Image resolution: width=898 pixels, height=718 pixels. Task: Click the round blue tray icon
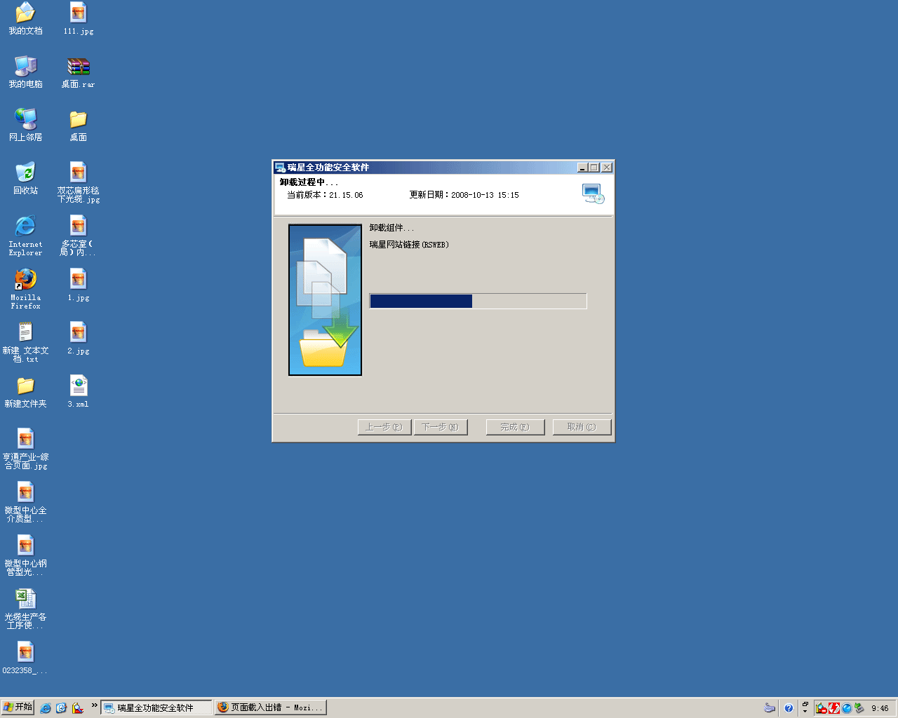847,708
